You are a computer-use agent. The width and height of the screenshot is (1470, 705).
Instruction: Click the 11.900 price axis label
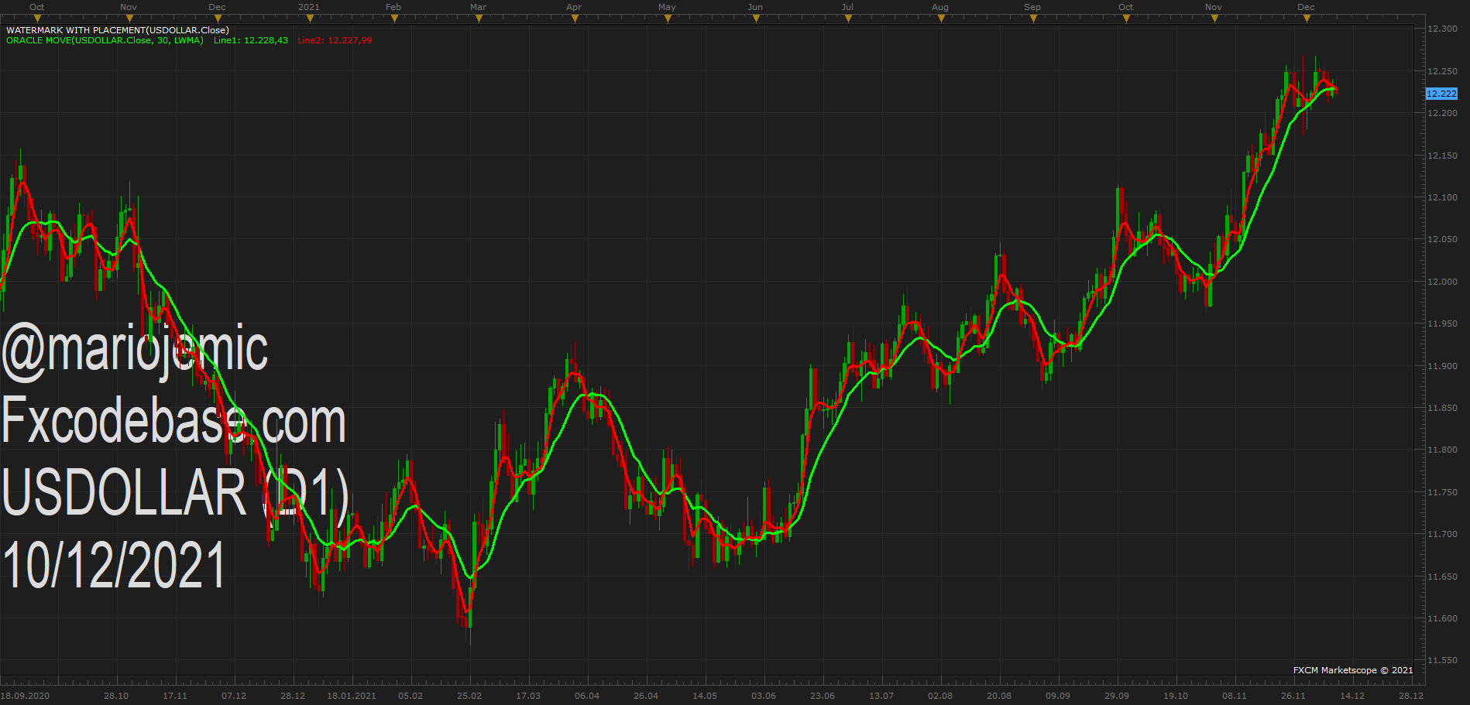(x=1442, y=366)
